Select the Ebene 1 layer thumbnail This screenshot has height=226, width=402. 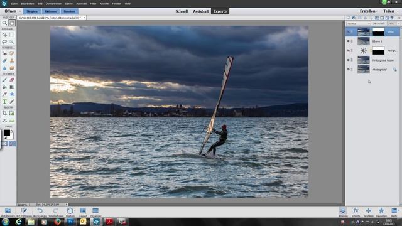pos(364,41)
